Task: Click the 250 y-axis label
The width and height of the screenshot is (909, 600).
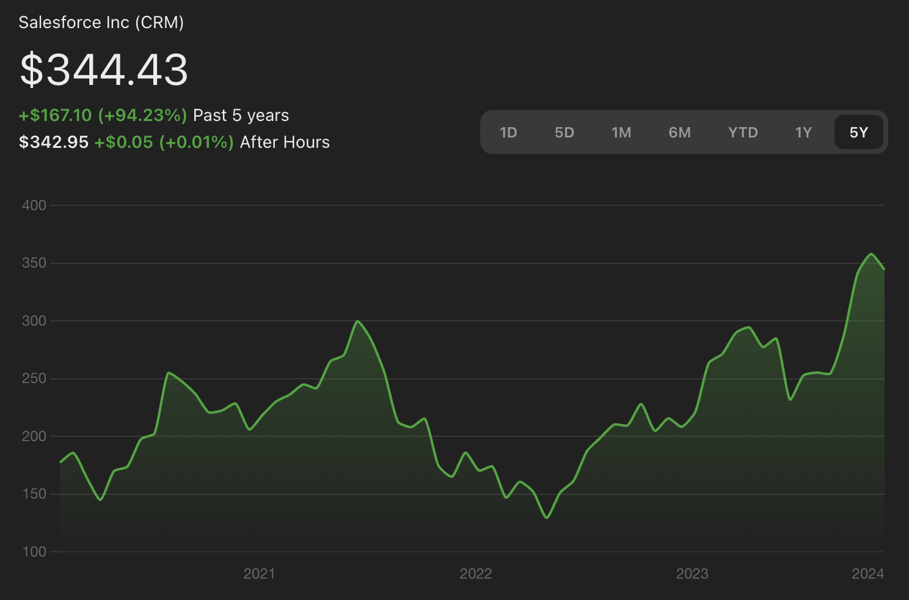Action: tap(34, 378)
